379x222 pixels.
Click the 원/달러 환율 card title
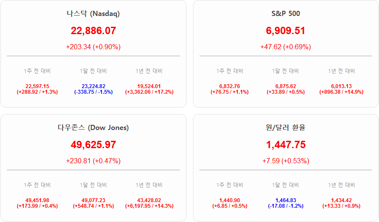pos(285,127)
